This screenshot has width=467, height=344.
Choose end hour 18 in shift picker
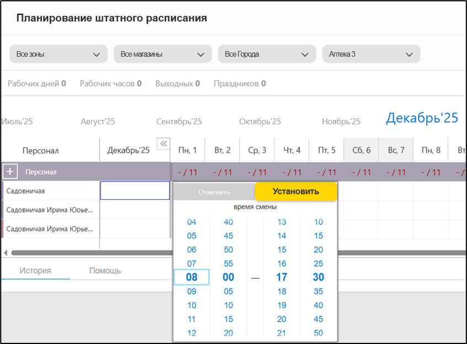tap(282, 291)
